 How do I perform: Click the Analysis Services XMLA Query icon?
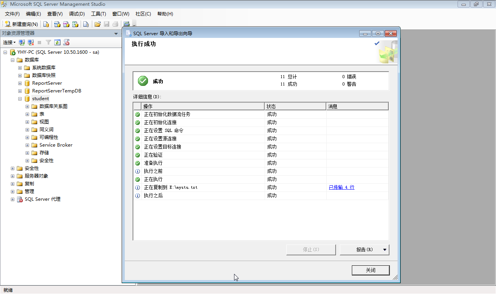pyautogui.click(x=75, y=24)
